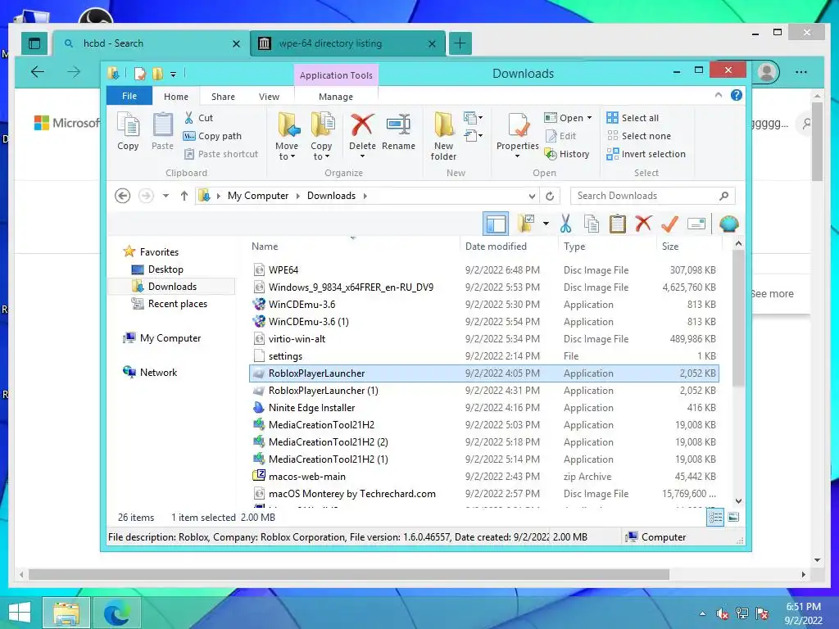839x629 pixels.
Task: Switch to the View ribbon tab
Action: coord(269,97)
